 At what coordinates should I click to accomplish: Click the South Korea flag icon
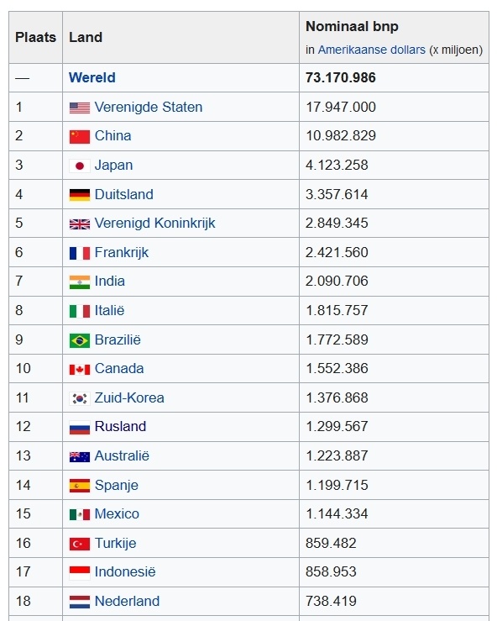(80, 398)
